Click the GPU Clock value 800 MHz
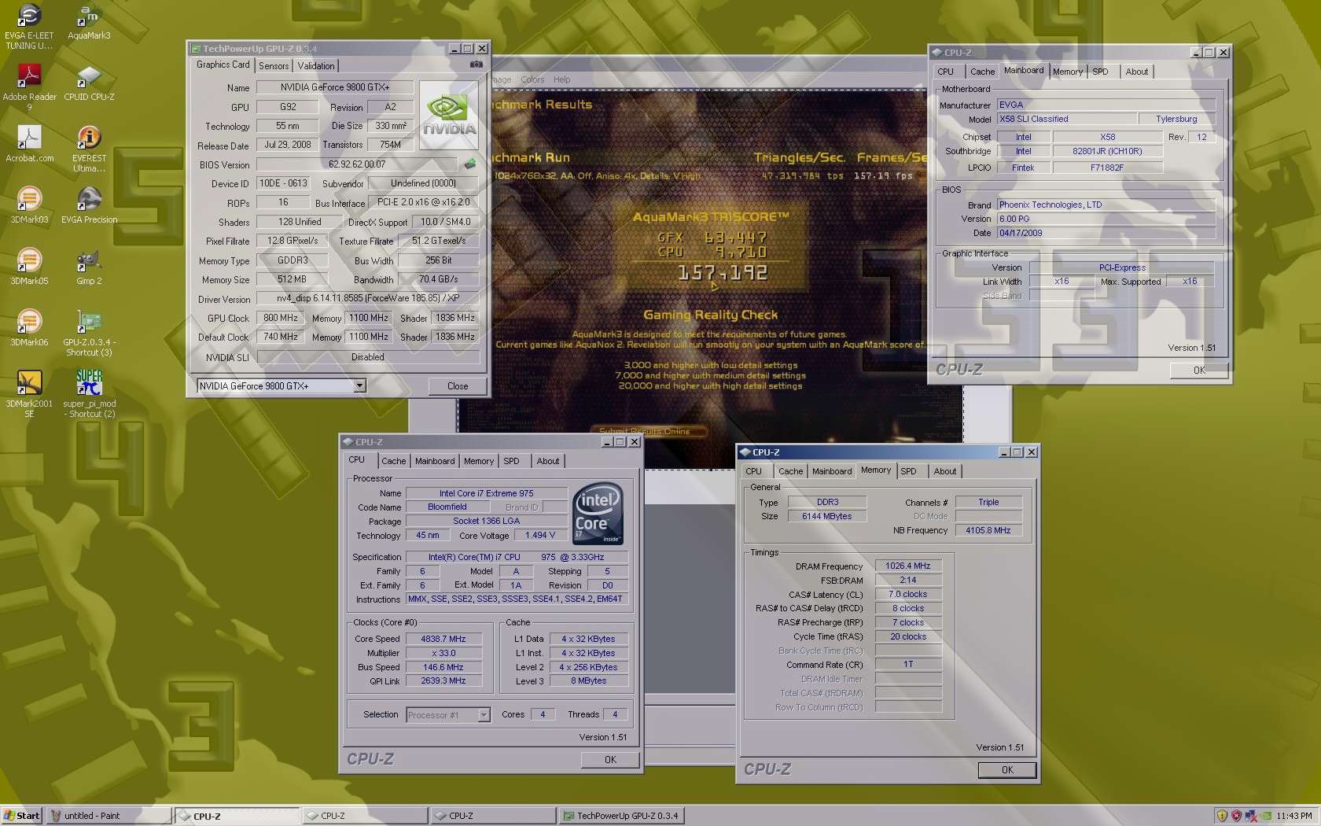Image resolution: width=1321 pixels, height=826 pixels. pos(280,318)
